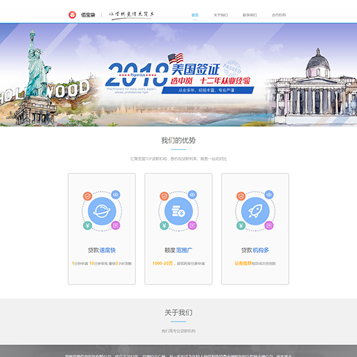Screen dimensions: 357x357
Task: Click the rocket icon in 贷款机构多 card
Action: click(255, 211)
